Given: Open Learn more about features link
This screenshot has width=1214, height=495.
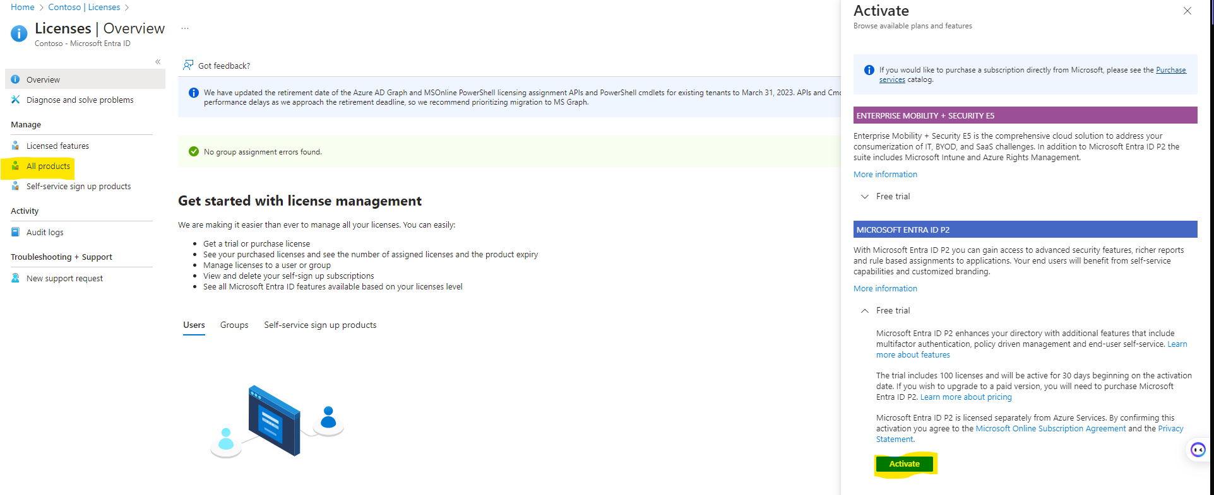Looking at the screenshot, I should tap(913, 354).
